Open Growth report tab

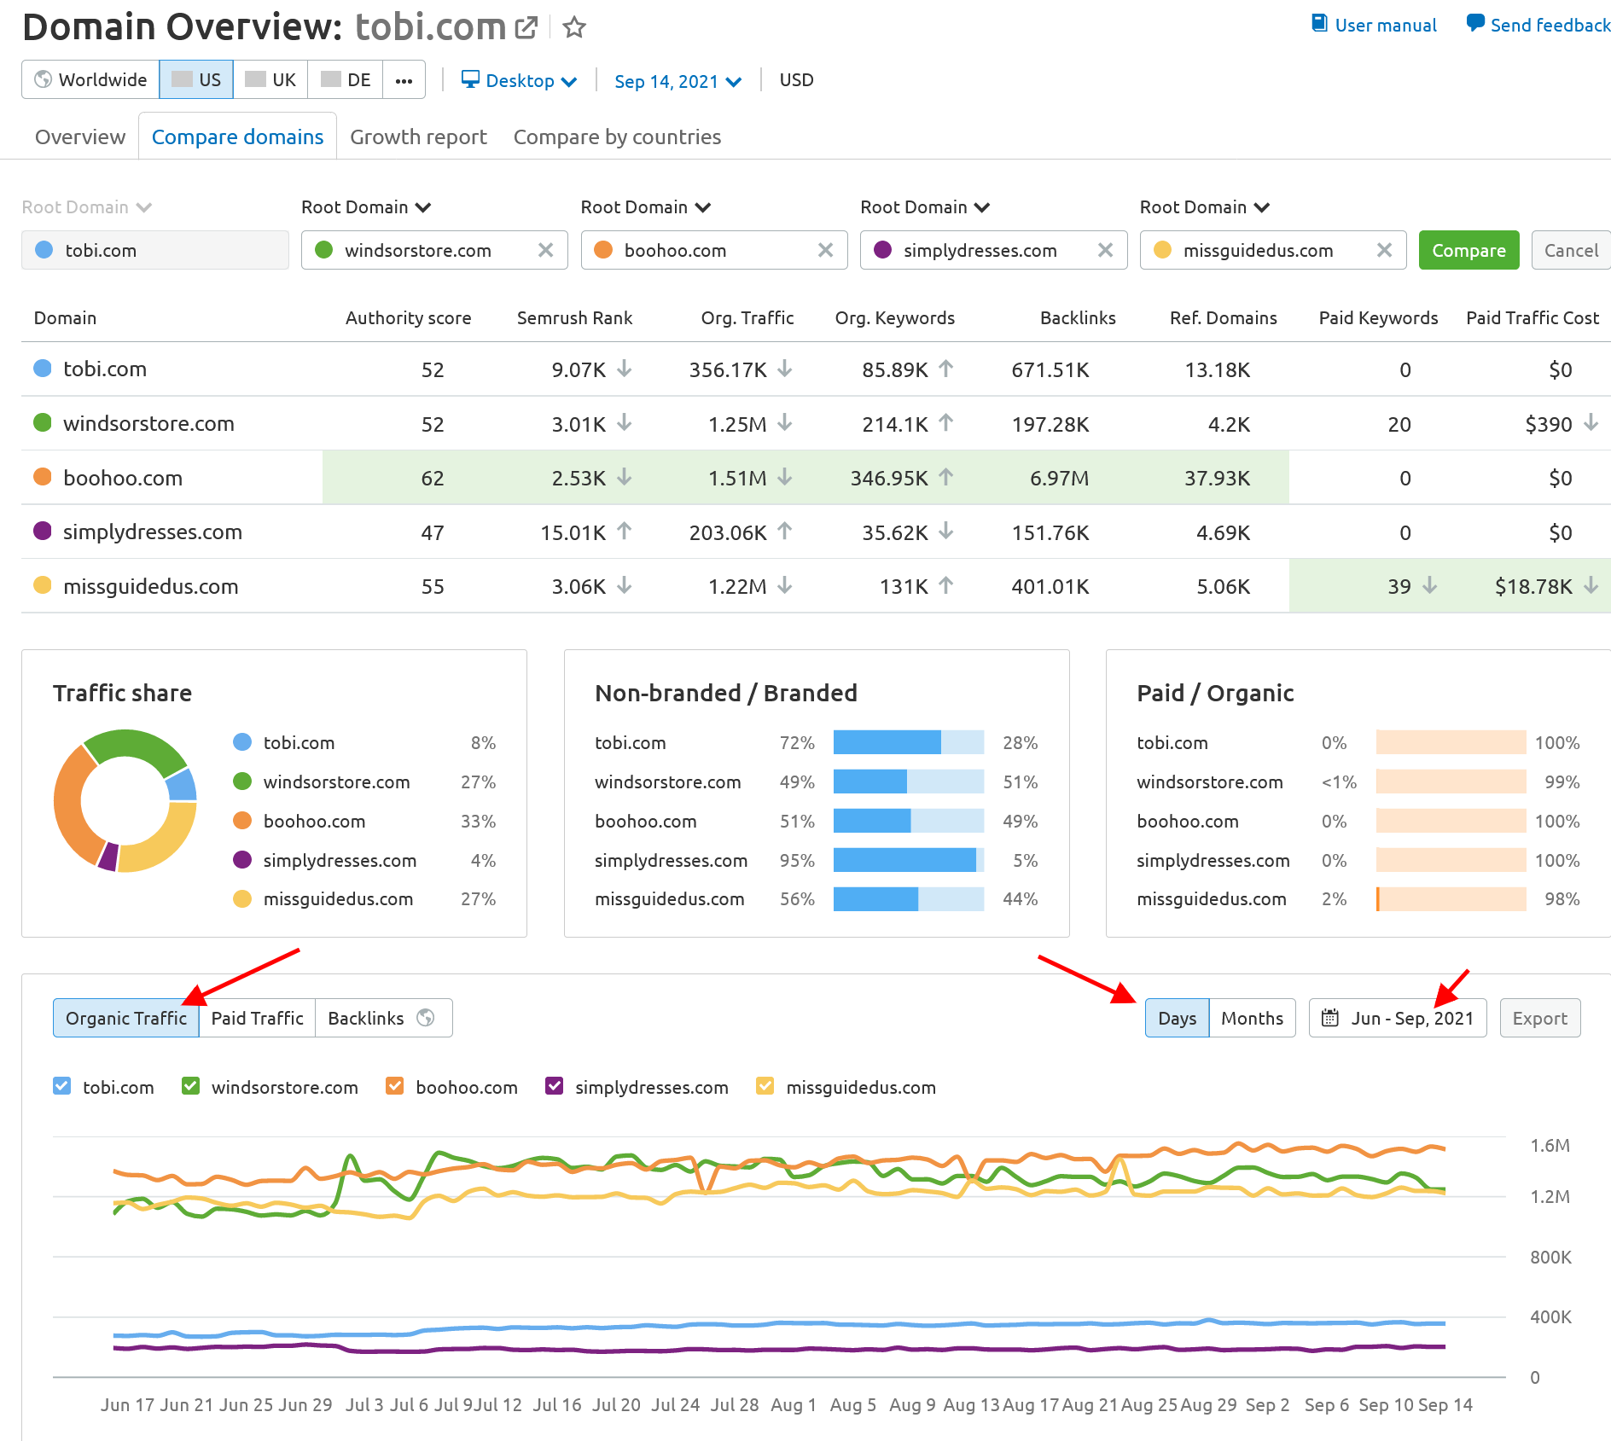[418, 137]
